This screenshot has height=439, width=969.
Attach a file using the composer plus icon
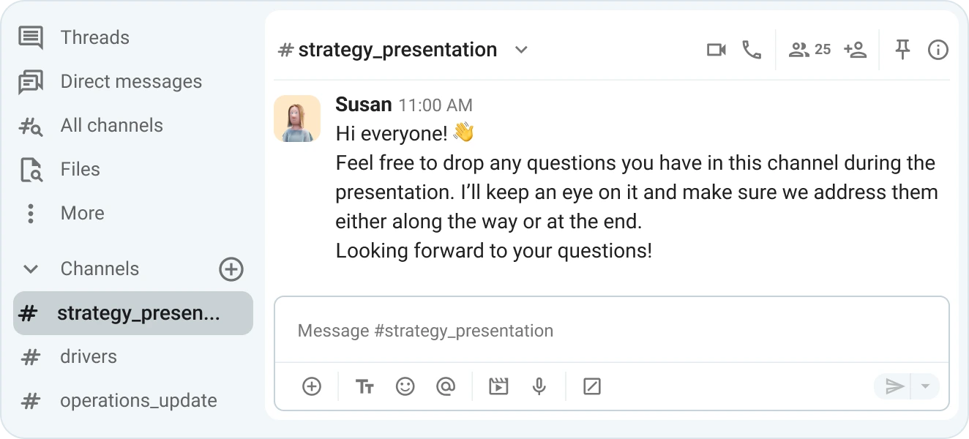coord(312,386)
